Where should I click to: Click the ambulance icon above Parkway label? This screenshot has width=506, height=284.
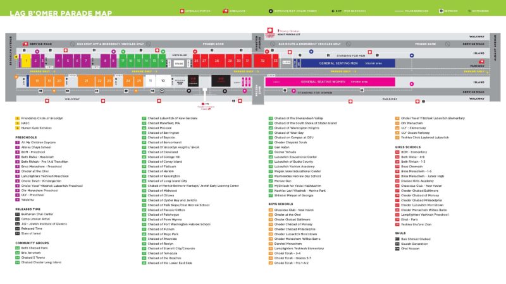tap(481, 61)
